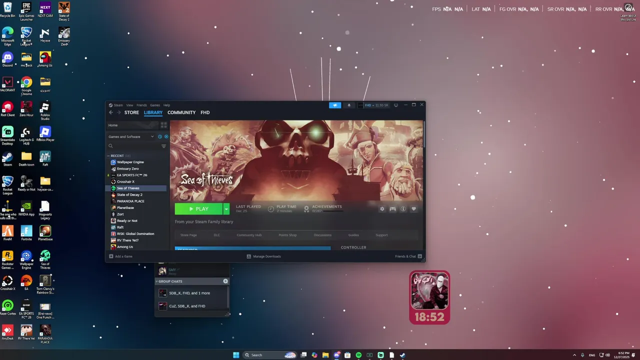640x360 pixels.
Task: Open VALORANT desktop shortcut
Action: (x=7, y=84)
